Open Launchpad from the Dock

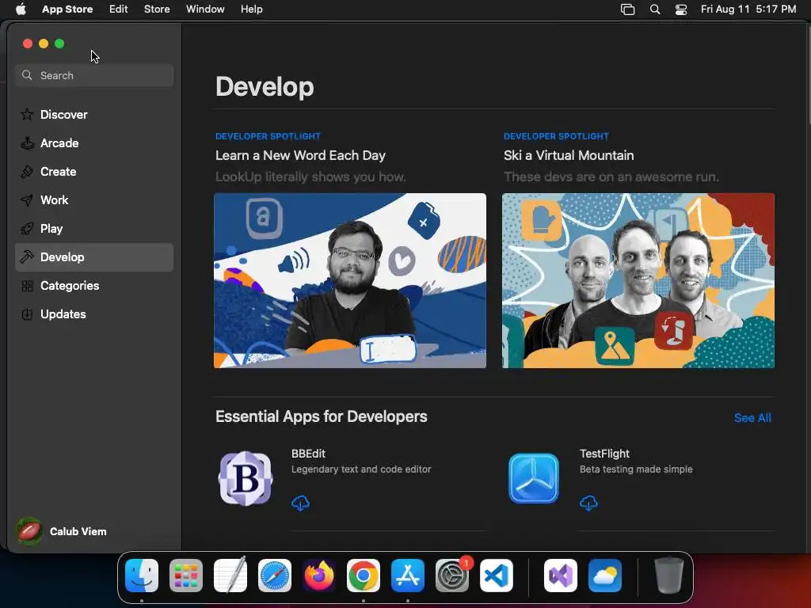click(186, 576)
